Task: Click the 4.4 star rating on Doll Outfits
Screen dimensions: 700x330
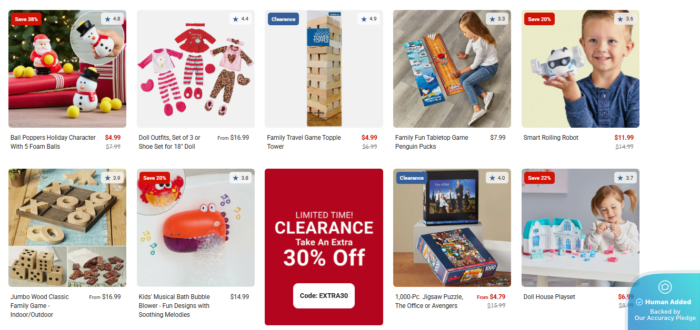Action: (241, 19)
